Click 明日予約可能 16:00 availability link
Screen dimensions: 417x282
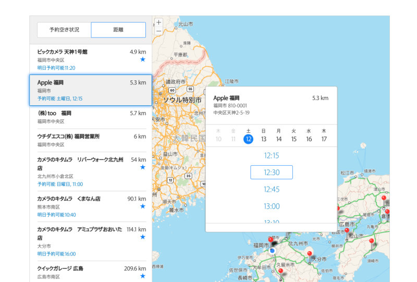point(56,254)
